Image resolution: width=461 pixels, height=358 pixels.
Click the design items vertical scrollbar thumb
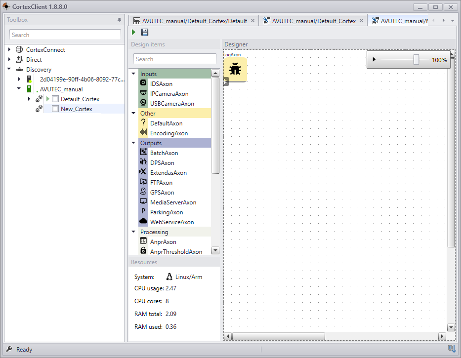pyautogui.click(x=215, y=125)
